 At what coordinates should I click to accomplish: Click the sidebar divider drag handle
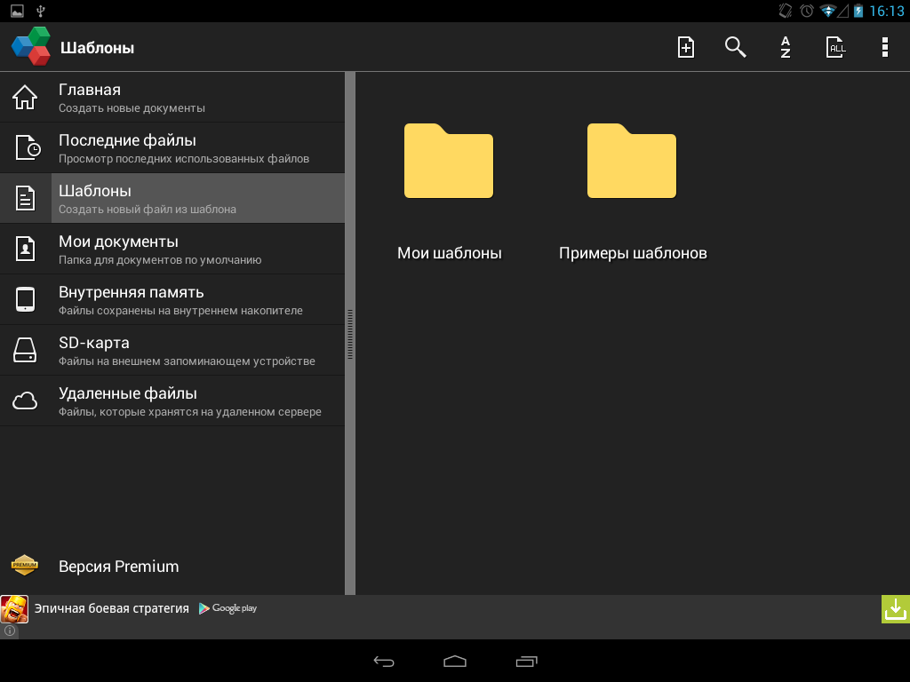pyautogui.click(x=350, y=334)
